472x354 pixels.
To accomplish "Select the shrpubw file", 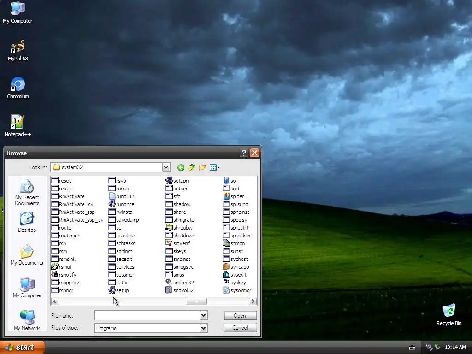I will pyautogui.click(x=179, y=228).
